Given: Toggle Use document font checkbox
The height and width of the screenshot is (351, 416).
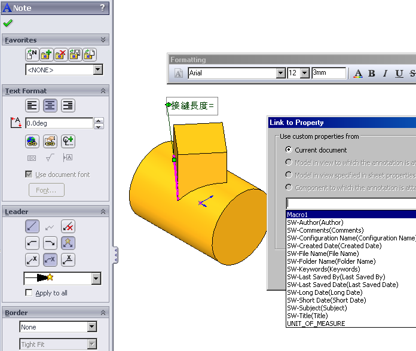Looking at the screenshot, I should tap(29, 174).
